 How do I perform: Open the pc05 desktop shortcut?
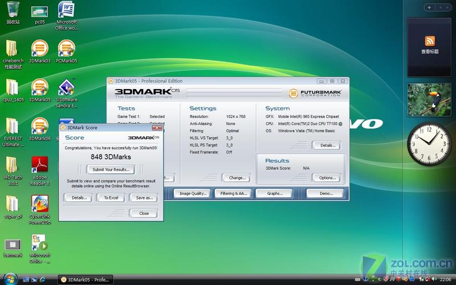(39, 15)
